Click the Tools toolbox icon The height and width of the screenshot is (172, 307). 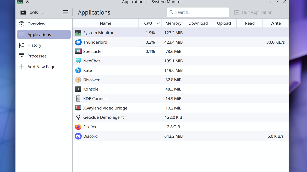[23, 12]
